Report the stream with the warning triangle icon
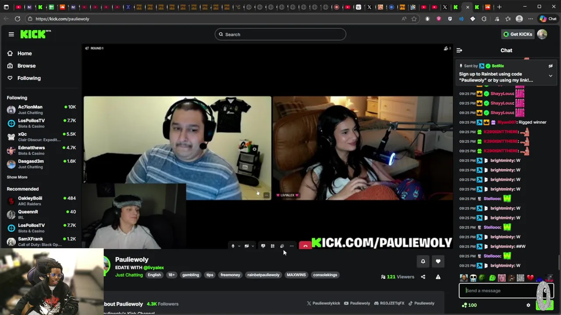Screen dimensions: 561x315 438,277
